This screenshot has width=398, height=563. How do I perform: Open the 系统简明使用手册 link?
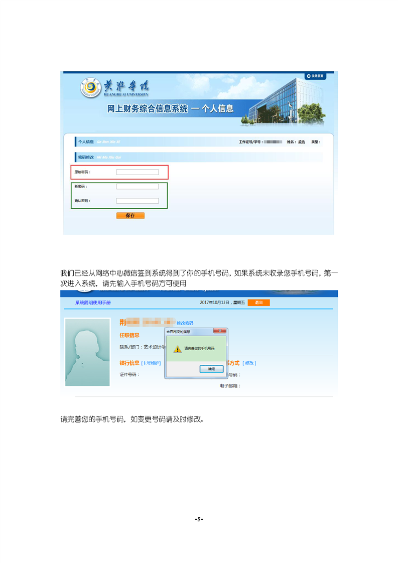pyautogui.click(x=93, y=303)
